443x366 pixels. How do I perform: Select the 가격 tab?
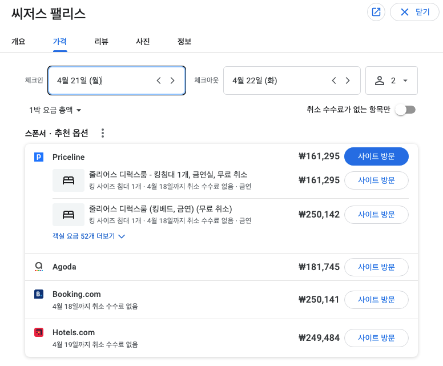tap(60, 42)
